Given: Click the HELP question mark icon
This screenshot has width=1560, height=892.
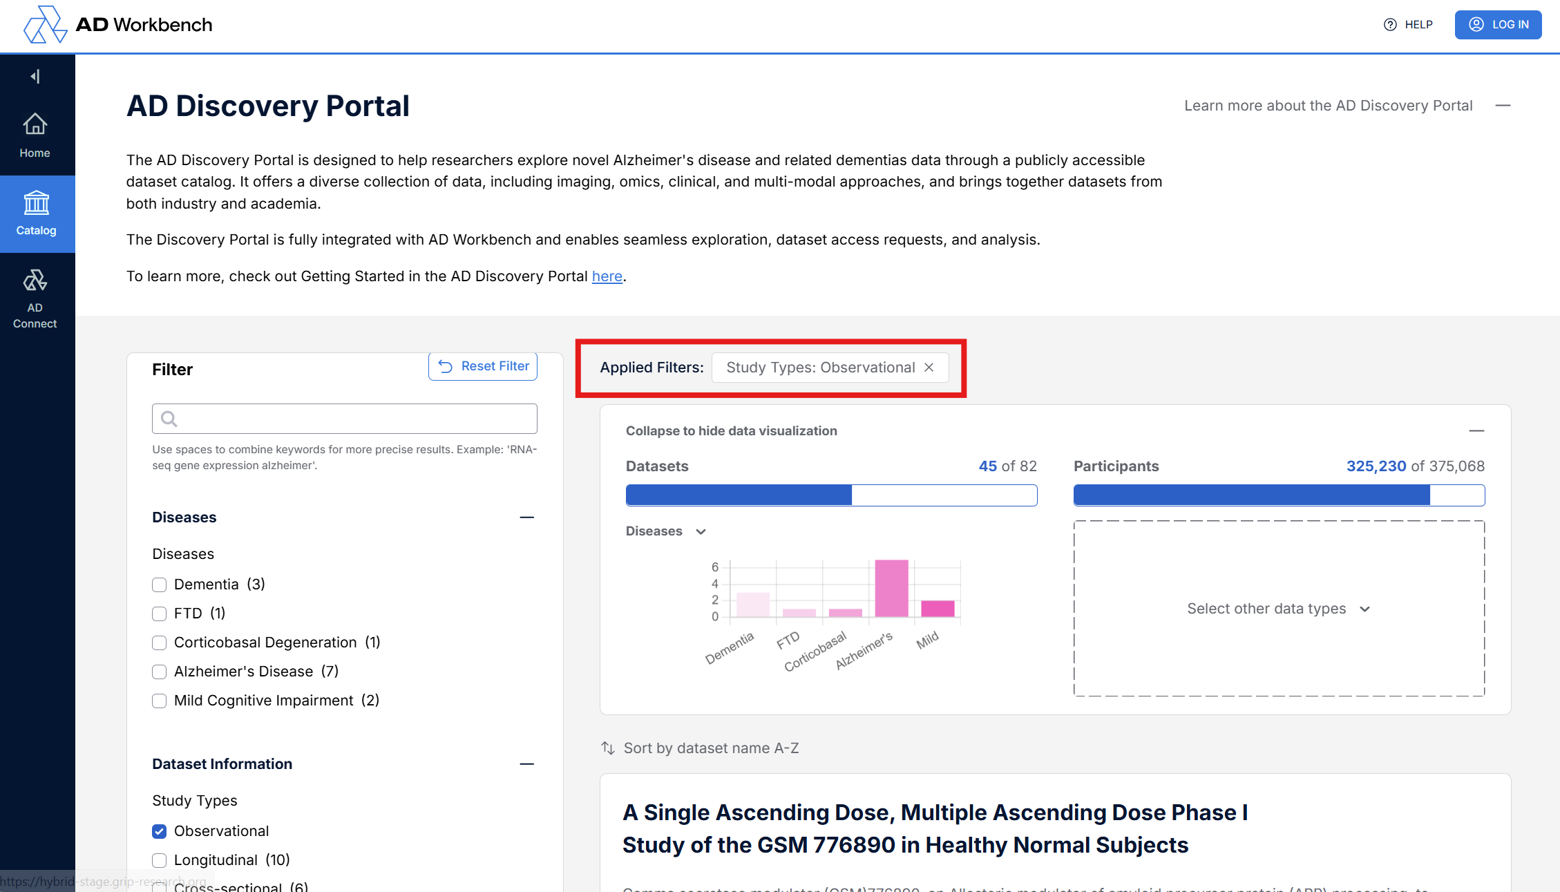Looking at the screenshot, I should coord(1390,25).
